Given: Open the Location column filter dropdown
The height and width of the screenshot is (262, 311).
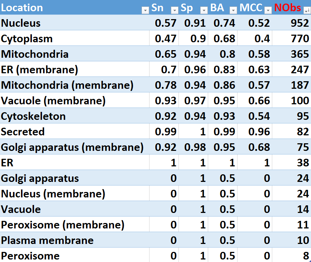Looking at the screenshot, I should [x=145, y=11].
